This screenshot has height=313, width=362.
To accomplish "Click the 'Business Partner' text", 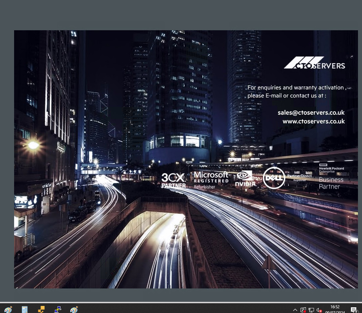I will tap(331, 183).
